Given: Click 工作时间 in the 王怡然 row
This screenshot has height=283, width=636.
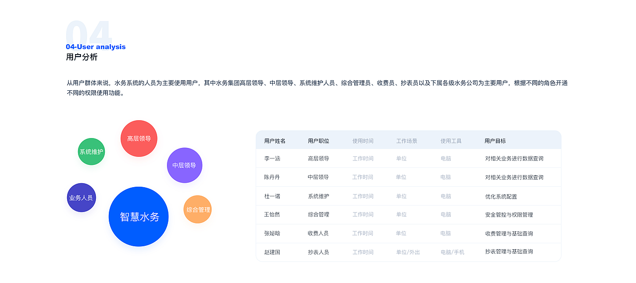Looking at the screenshot, I should point(363,214).
